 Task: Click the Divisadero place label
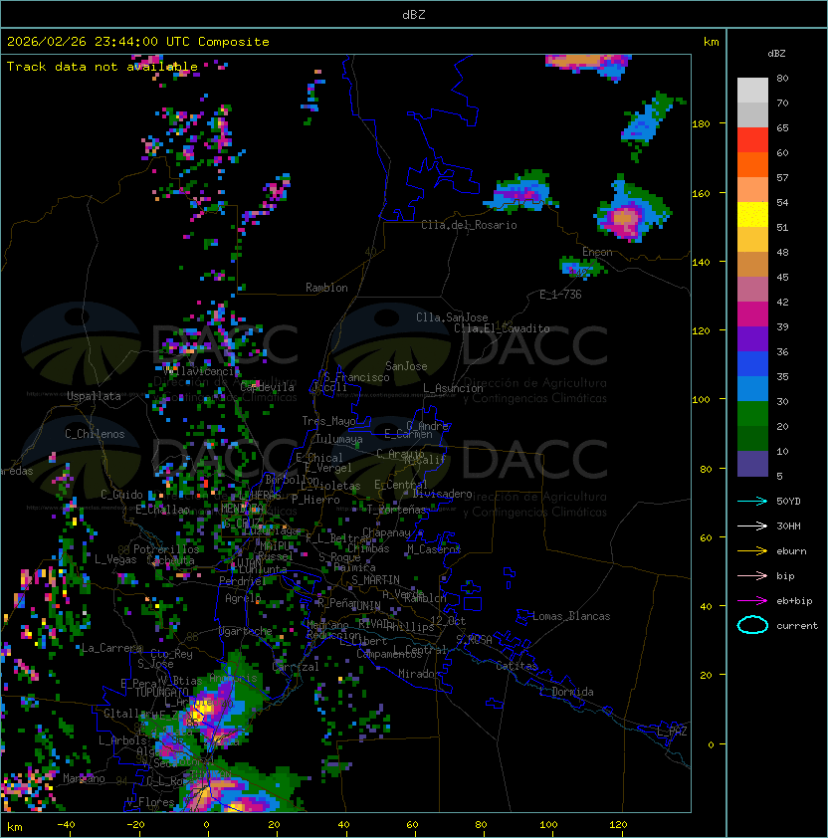442,494
